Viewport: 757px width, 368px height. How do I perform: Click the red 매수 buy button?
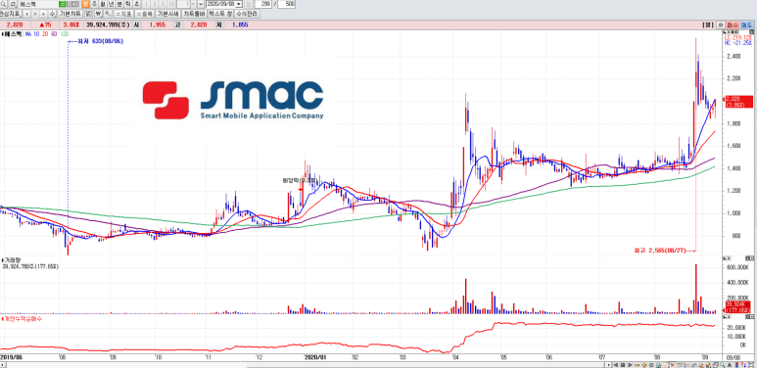(733, 25)
